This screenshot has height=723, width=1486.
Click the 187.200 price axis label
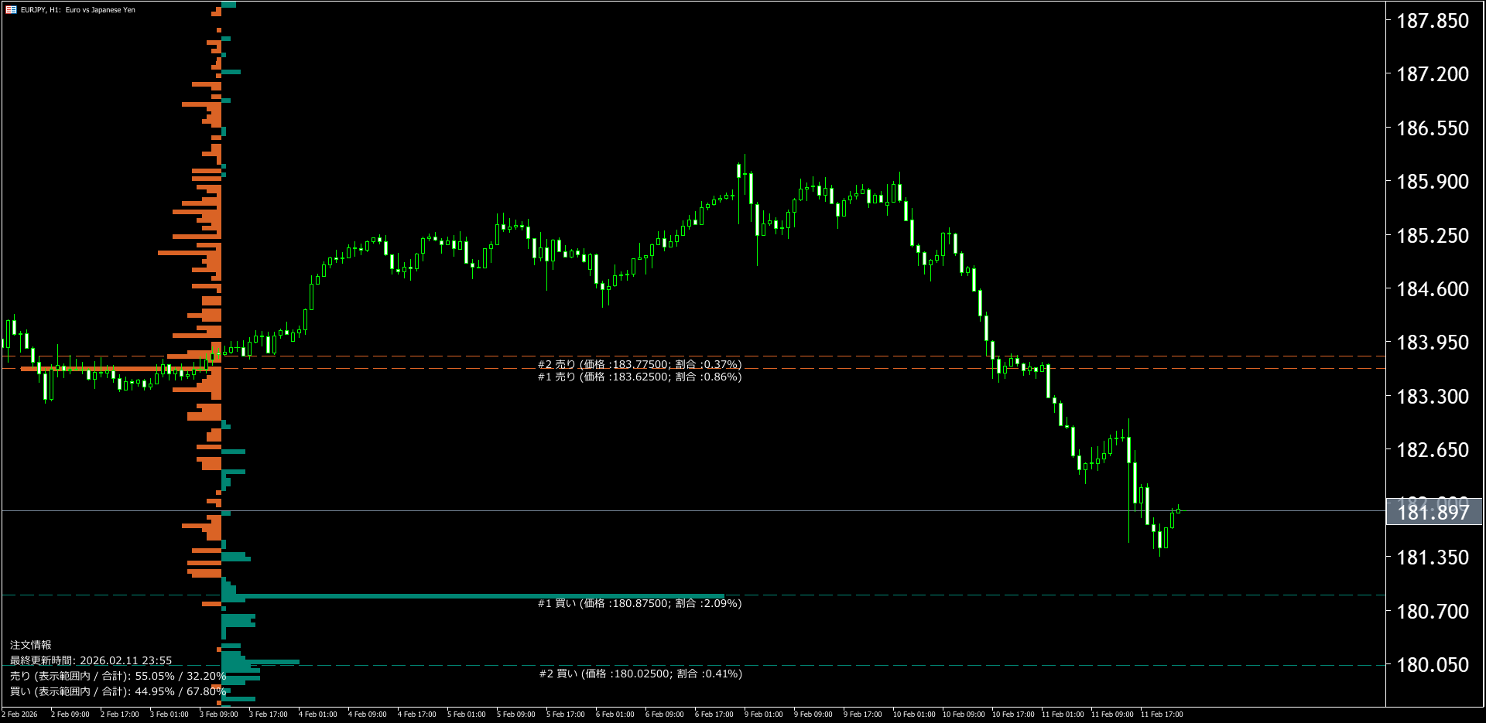[x=1432, y=74]
